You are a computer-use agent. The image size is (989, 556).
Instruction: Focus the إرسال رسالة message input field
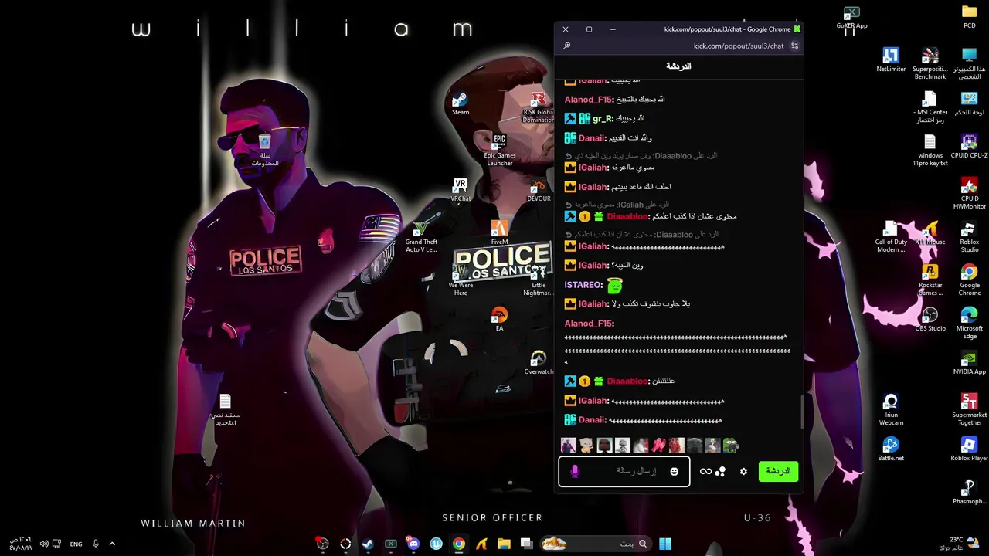(624, 471)
